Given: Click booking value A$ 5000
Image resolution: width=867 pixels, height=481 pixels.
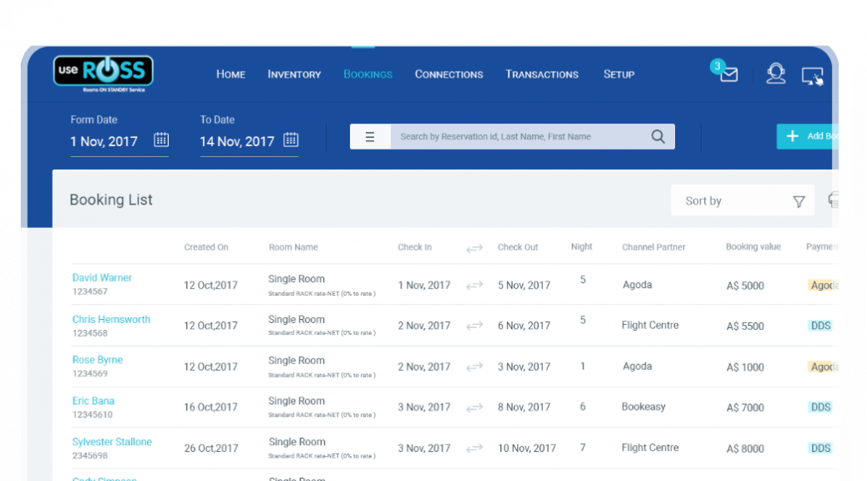Looking at the screenshot, I should coord(745,286).
